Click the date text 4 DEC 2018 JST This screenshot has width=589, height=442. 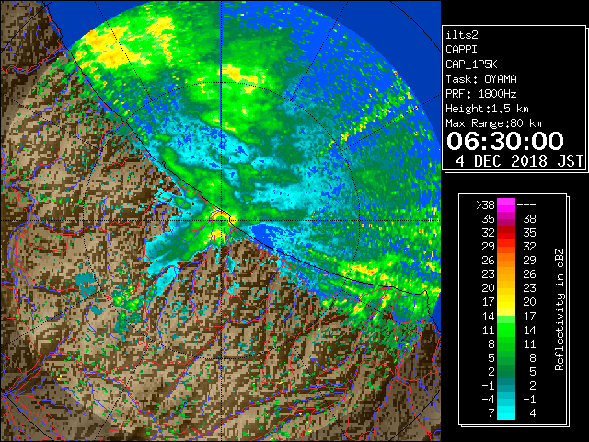tap(519, 161)
